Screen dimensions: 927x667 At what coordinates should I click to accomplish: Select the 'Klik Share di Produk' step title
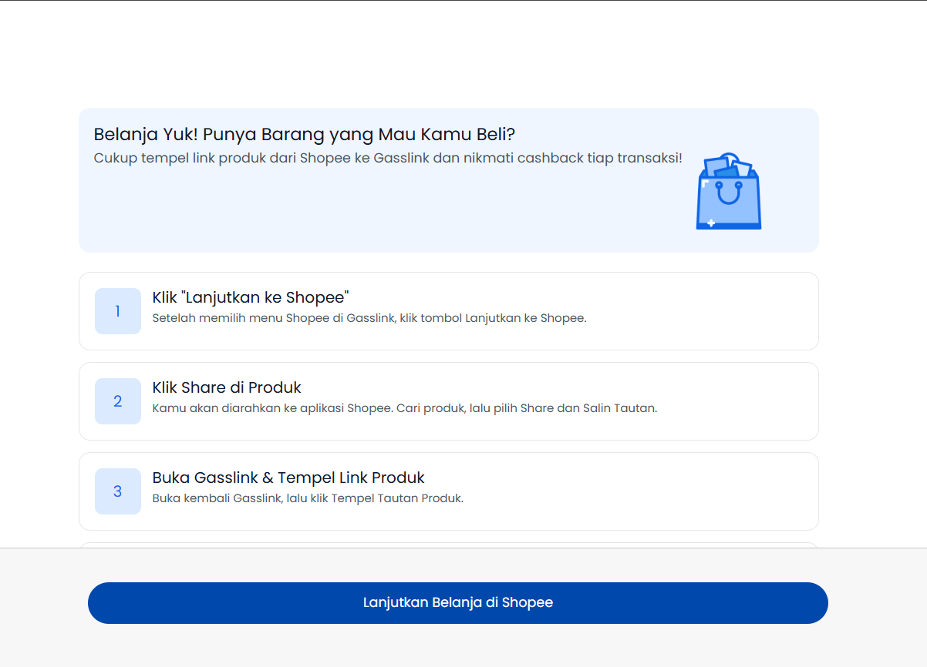[x=227, y=387]
